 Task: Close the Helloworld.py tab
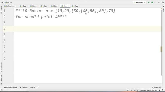[17, 6]
